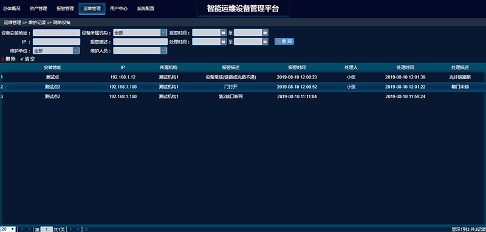Click the refresh icon in pagination bar

[x=86, y=230]
